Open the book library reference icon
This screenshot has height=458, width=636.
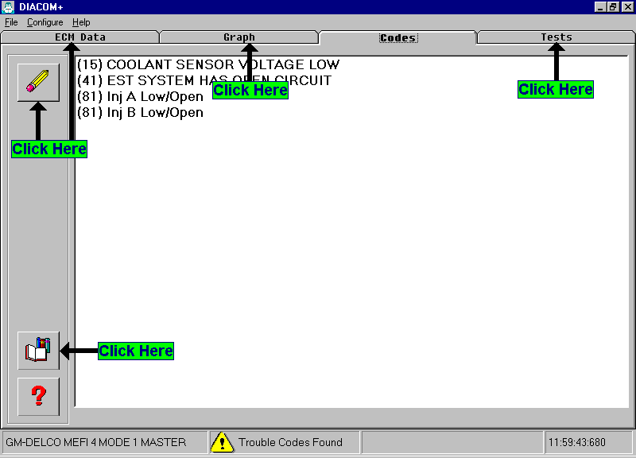[x=38, y=351]
